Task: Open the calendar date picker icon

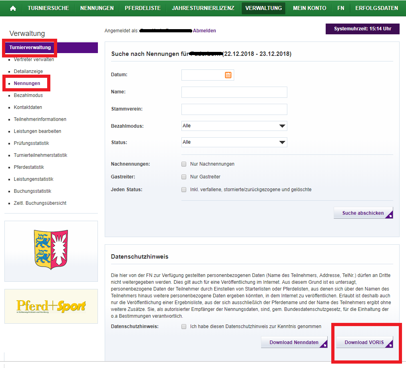Action: pos(228,75)
